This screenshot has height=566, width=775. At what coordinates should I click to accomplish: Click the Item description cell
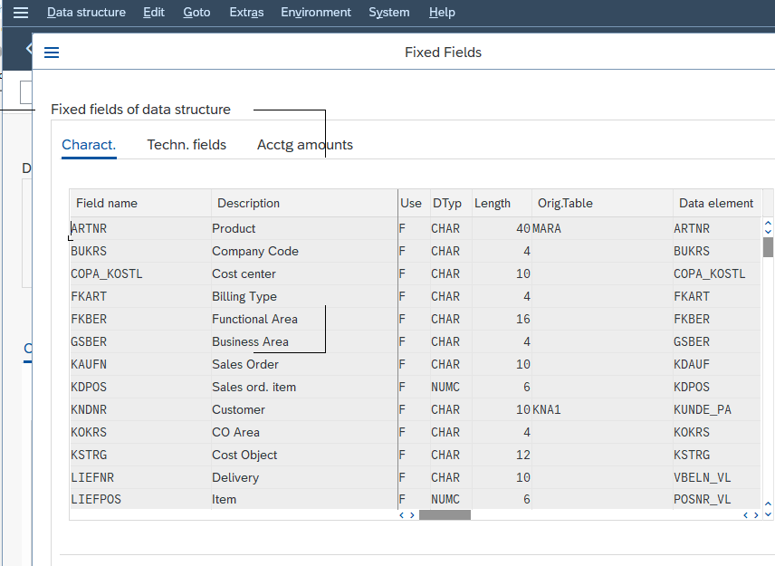click(x=304, y=500)
